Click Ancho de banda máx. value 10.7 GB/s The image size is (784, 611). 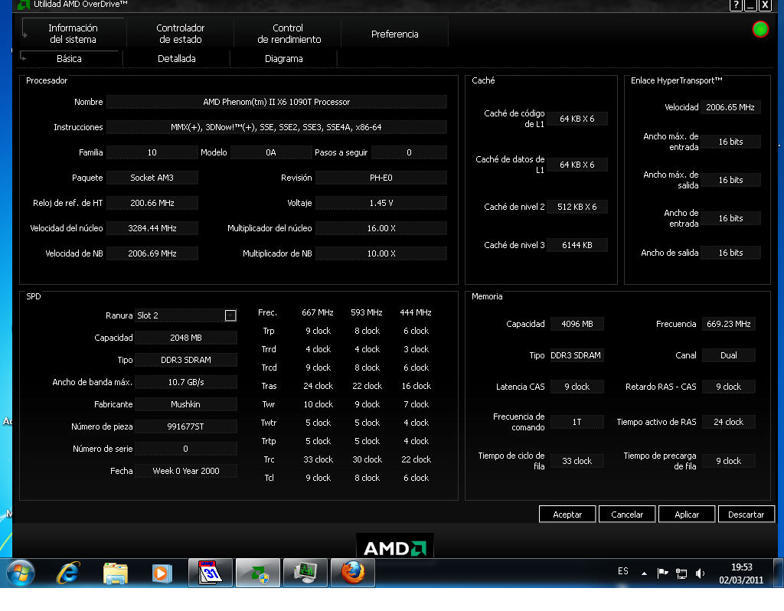(186, 383)
